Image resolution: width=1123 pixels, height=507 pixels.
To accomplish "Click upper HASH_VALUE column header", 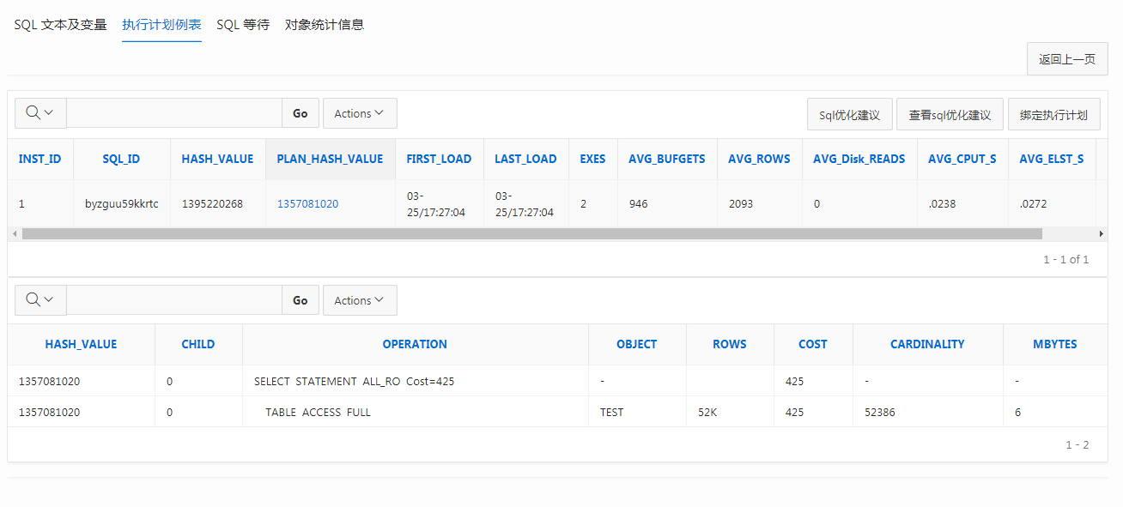I will [217, 159].
